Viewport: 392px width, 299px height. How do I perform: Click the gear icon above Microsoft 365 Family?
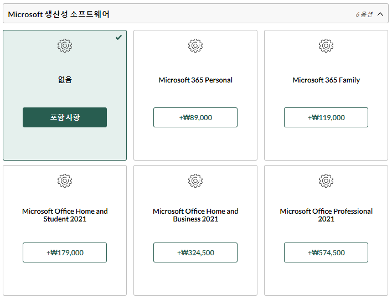(x=326, y=45)
